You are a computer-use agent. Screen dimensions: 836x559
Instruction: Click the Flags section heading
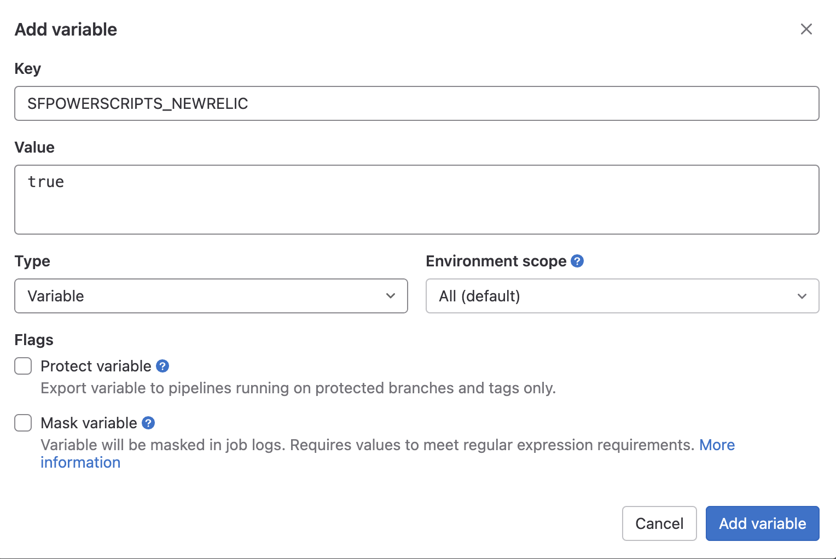point(34,340)
